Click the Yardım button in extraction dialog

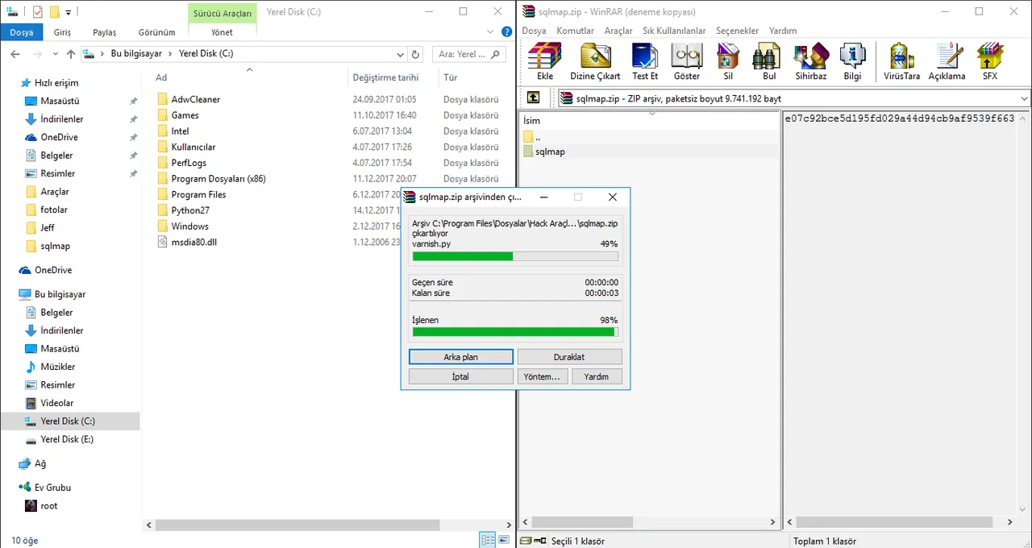(x=597, y=376)
